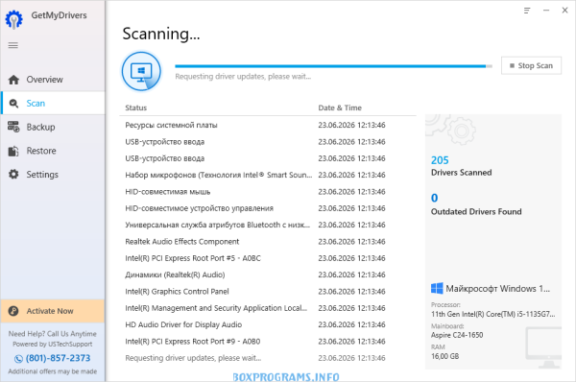Viewport: 576px width, 382px height.
Task: Open the Overview page
Action: click(53, 80)
